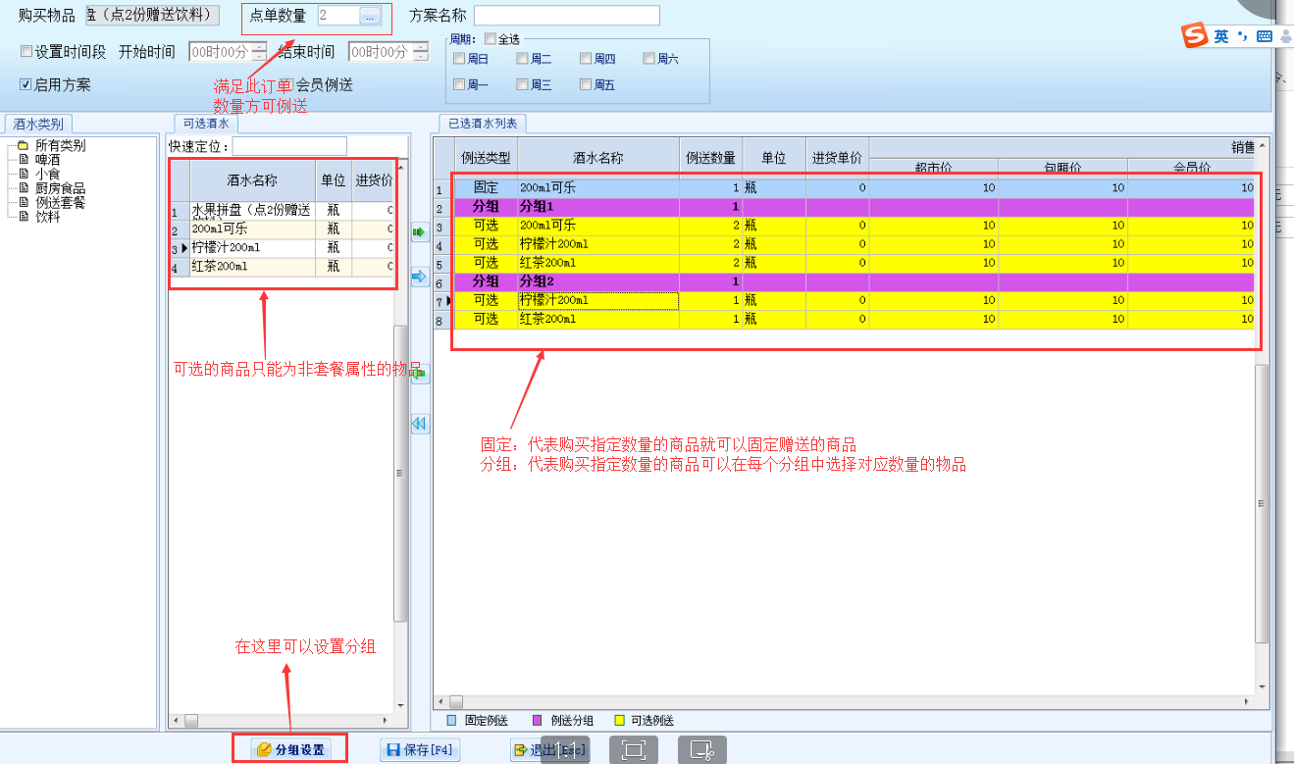
Task: Select the 分组2 group row
Action: point(845,281)
